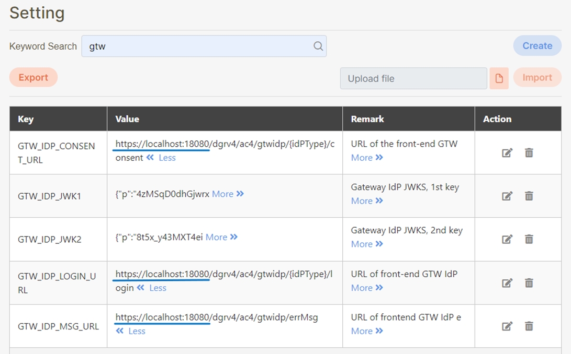Collapse GTW_IDP_CONSENT_URL value with Less
The width and height of the screenshot is (571, 354).
pyautogui.click(x=161, y=158)
